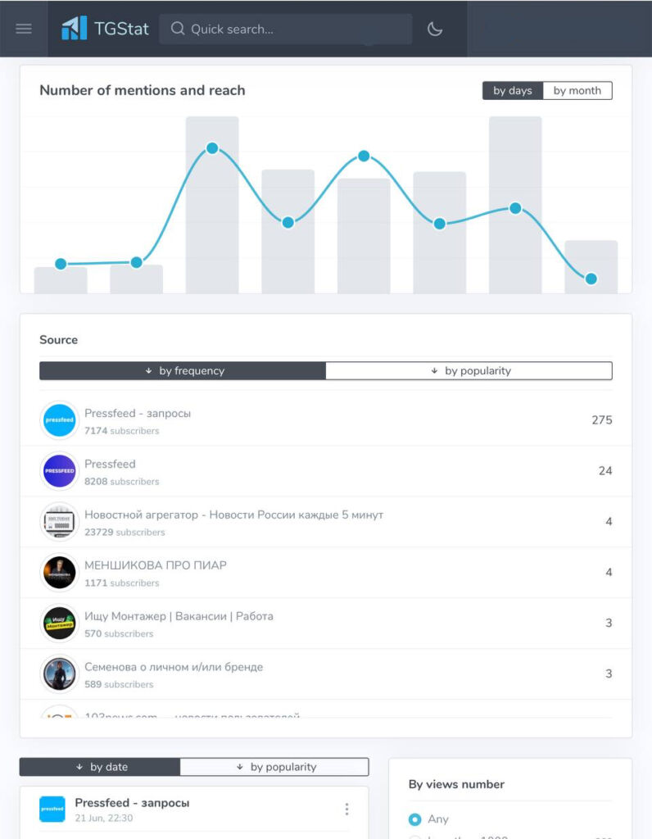This screenshot has height=839, width=652.
Task: Open the hamburger navigation menu
Action: click(24, 29)
